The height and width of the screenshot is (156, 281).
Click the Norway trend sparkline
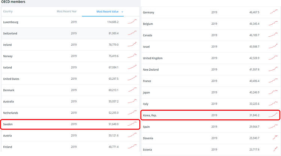132,56
